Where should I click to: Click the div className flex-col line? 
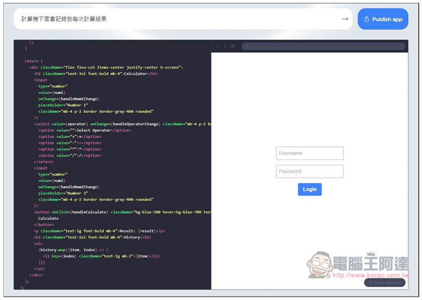[106, 68]
